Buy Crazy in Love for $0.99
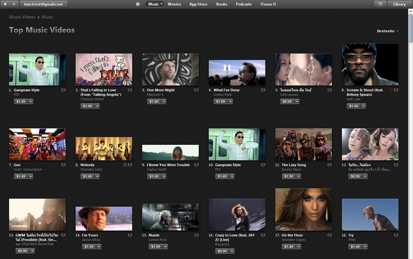Screen dimensions: 413x259 click(222, 251)
